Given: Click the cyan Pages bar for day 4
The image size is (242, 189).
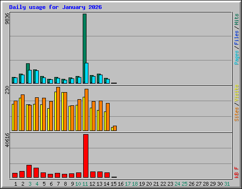Looking at the screenshot, I should pos(37,77).
